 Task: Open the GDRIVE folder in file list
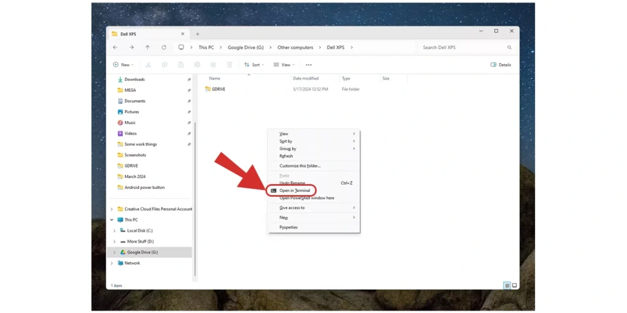click(217, 89)
